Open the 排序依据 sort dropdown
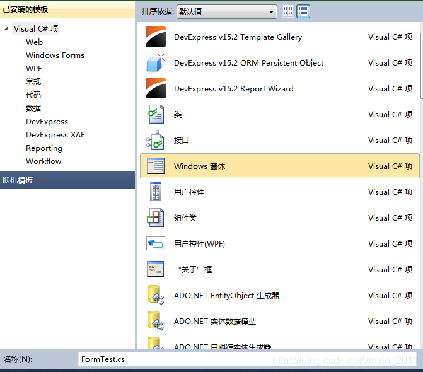The width and height of the screenshot is (423, 372). (x=226, y=11)
